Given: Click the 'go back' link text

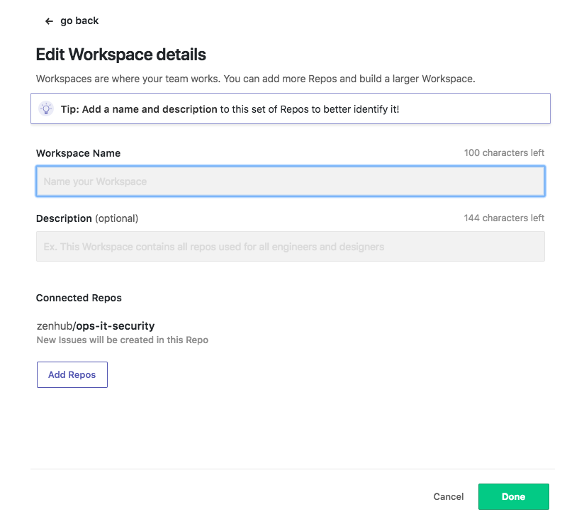Looking at the screenshot, I should [79, 21].
